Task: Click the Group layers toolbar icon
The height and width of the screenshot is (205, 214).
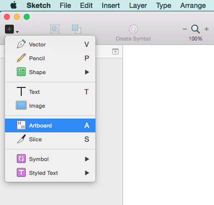Action: point(55,29)
